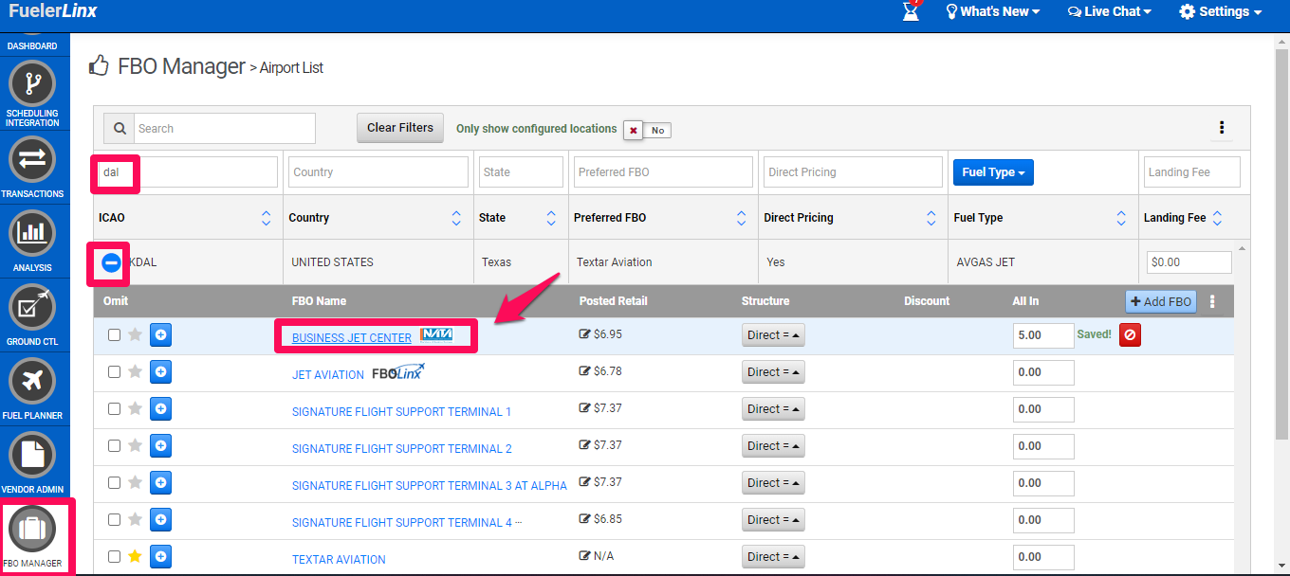1290x576 pixels.
Task: Open the Fuel Type filter dropdown
Action: pyautogui.click(x=992, y=172)
